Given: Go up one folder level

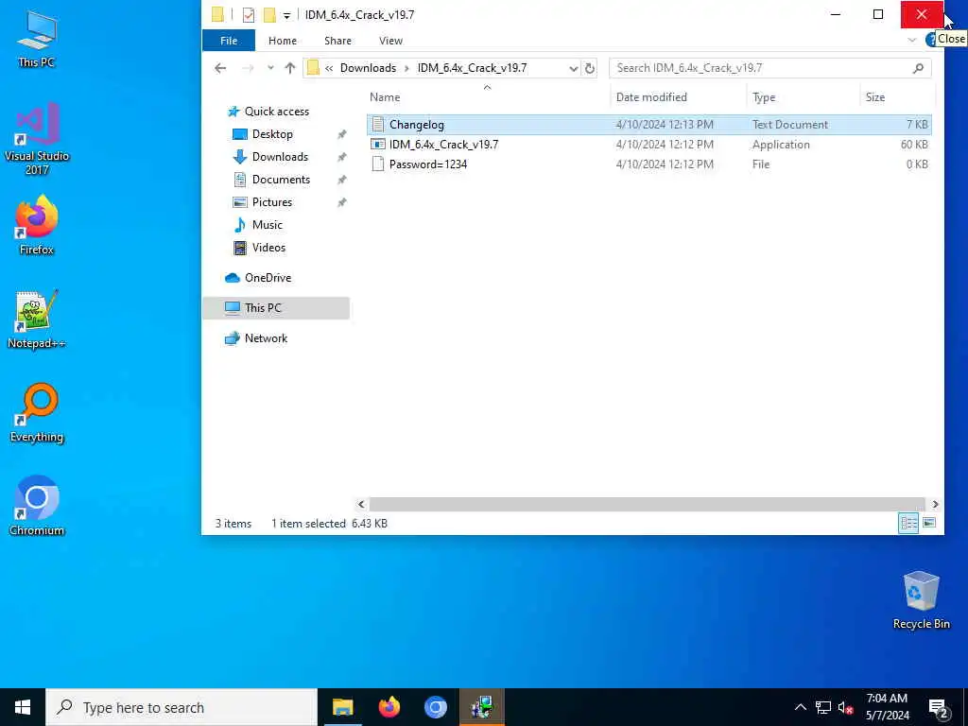Looking at the screenshot, I should click(290, 68).
